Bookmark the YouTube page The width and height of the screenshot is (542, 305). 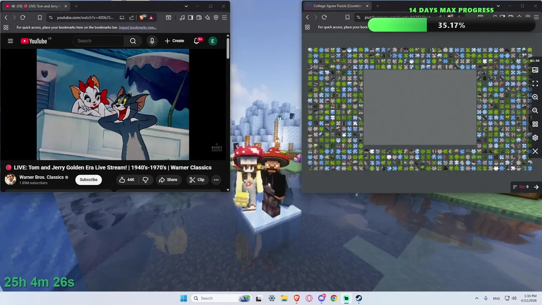pyautogui.click(x=39, y=17)
